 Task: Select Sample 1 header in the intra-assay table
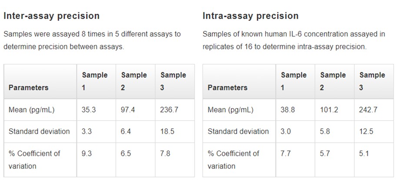coord(294,81)
